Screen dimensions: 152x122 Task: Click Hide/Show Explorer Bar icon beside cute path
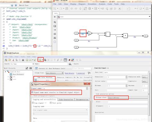pos(55,17)
